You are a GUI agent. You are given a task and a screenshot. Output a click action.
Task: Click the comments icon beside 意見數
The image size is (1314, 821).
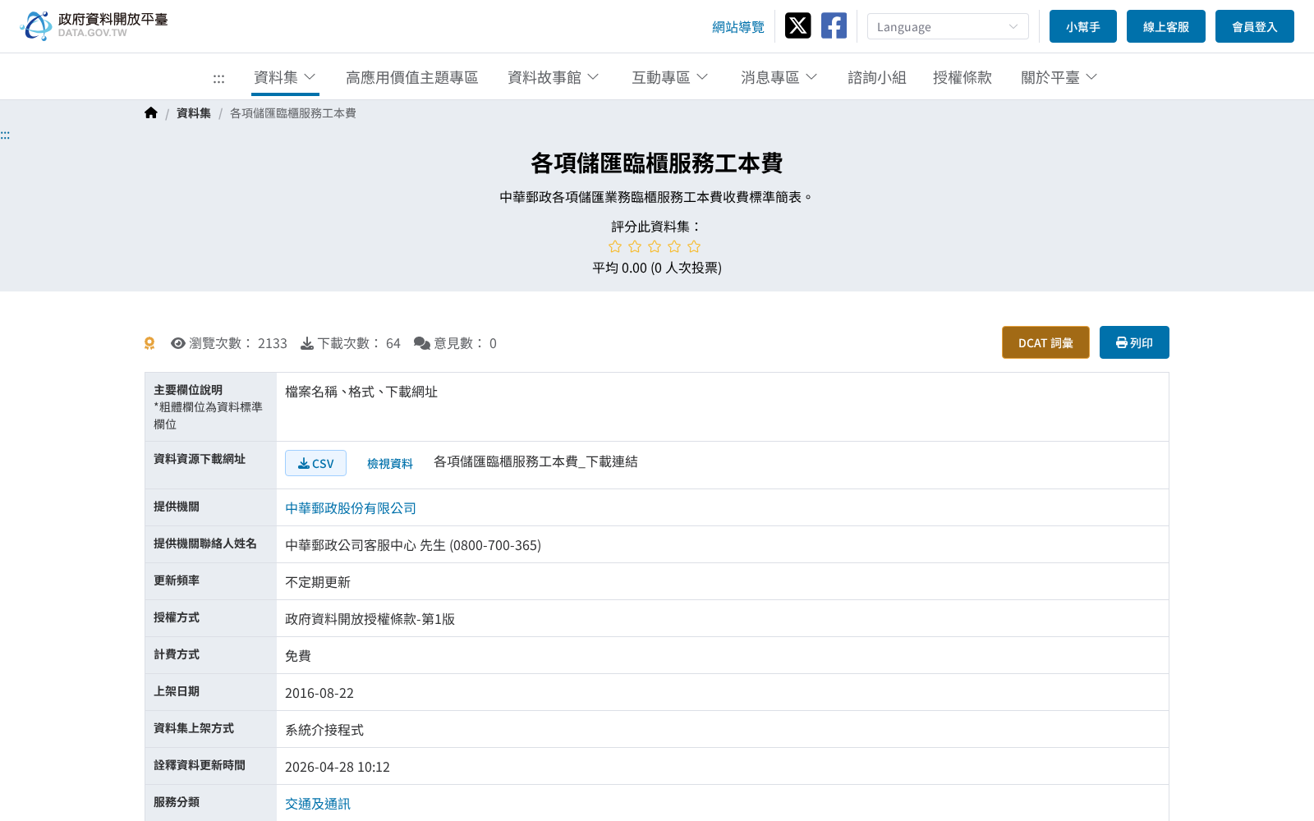[422, 343]
